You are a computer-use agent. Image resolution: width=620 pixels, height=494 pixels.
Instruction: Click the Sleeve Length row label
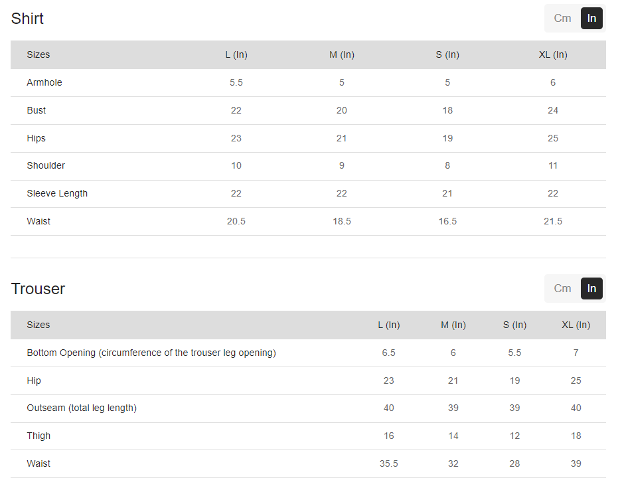pyautogui.click(x=57, y=194)
